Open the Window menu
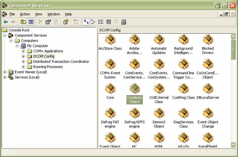238x157 pixels. pyautogui.click(x=53, y=14)
